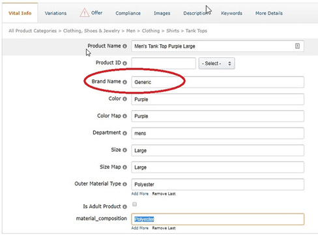Click the Product Name info icon
The image size is (318, 239).
click(x=124, y=46)
